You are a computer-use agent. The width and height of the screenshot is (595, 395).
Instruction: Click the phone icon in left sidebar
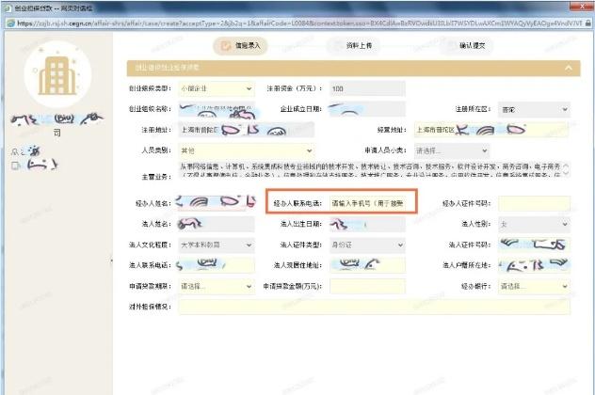point(16,166)
